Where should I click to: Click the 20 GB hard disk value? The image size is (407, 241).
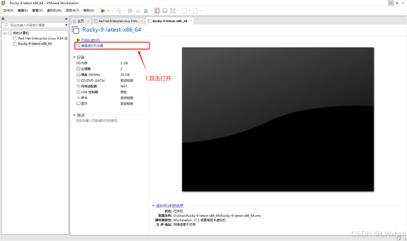point(125,75)
